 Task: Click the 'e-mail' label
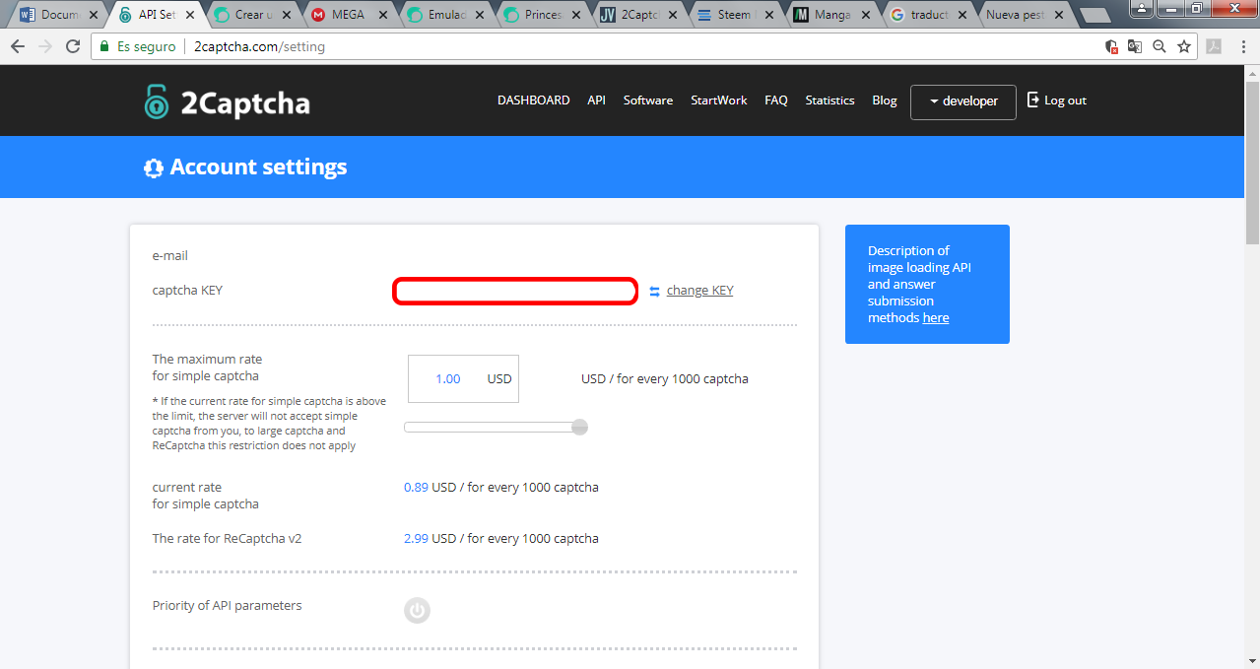[169, 256]
